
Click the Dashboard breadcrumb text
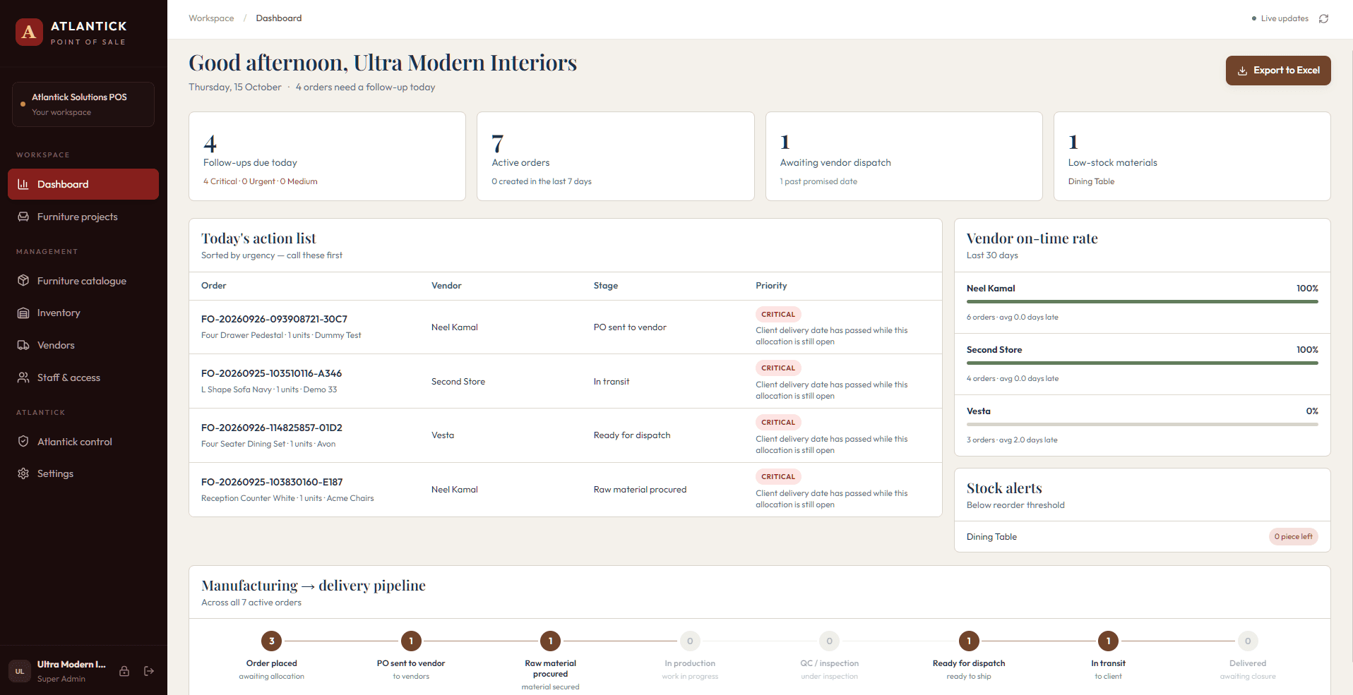[278, 18]
